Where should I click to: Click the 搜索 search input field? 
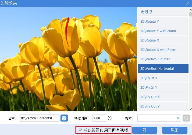click(x=159, y=118)
